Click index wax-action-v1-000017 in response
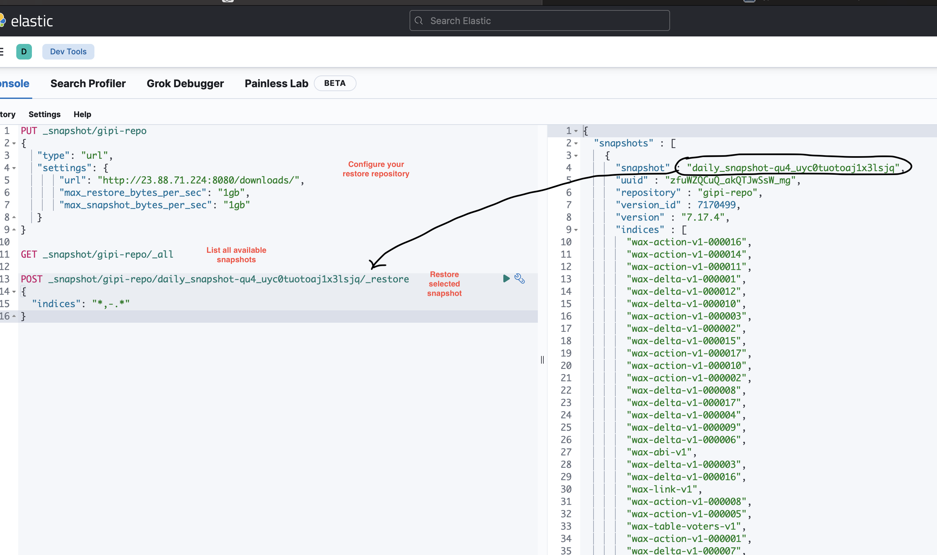Viewport: 937px width, 555px height. click(x=686, y=353)
